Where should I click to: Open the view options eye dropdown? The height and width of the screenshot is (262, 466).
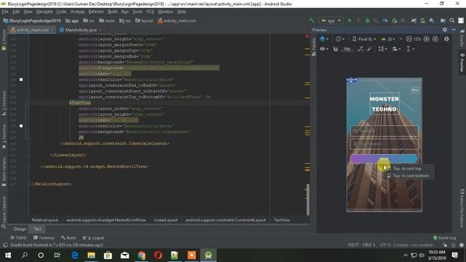pyautogui.click(x=324, y=49)
